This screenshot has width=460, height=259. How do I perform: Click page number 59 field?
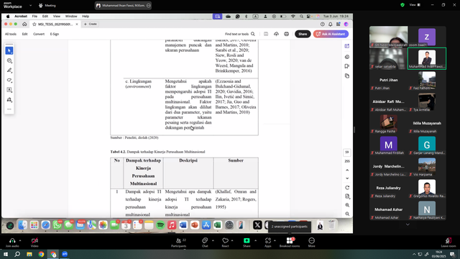pos(347,152)
